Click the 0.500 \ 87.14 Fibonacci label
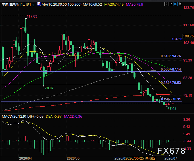 (x=171, y=69)
